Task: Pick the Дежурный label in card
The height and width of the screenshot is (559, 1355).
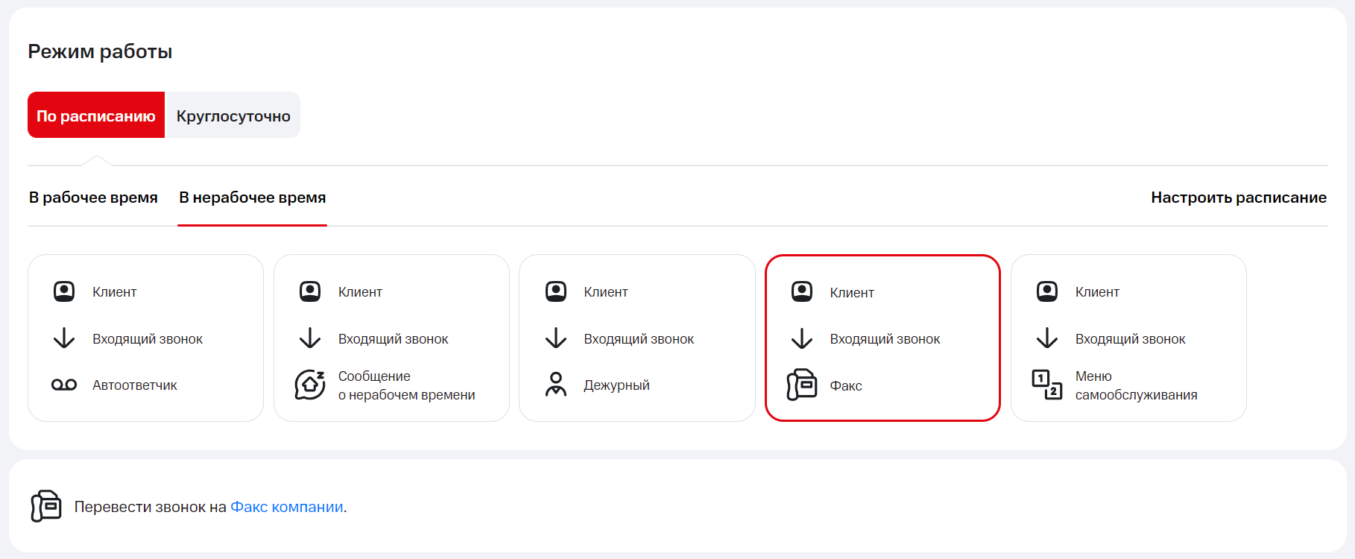Action: click(x=616, y=385)
